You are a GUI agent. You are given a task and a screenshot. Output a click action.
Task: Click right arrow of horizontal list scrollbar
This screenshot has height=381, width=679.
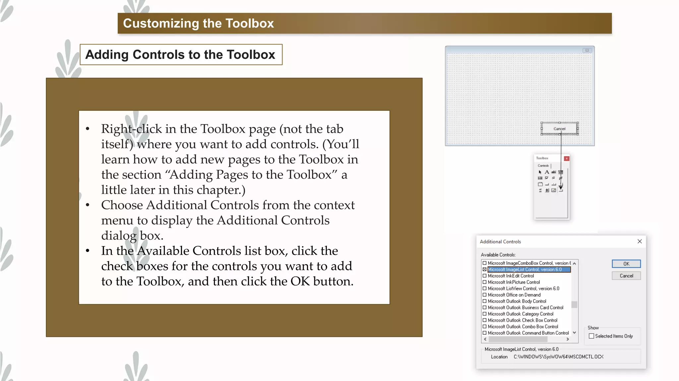pos(568,339)
